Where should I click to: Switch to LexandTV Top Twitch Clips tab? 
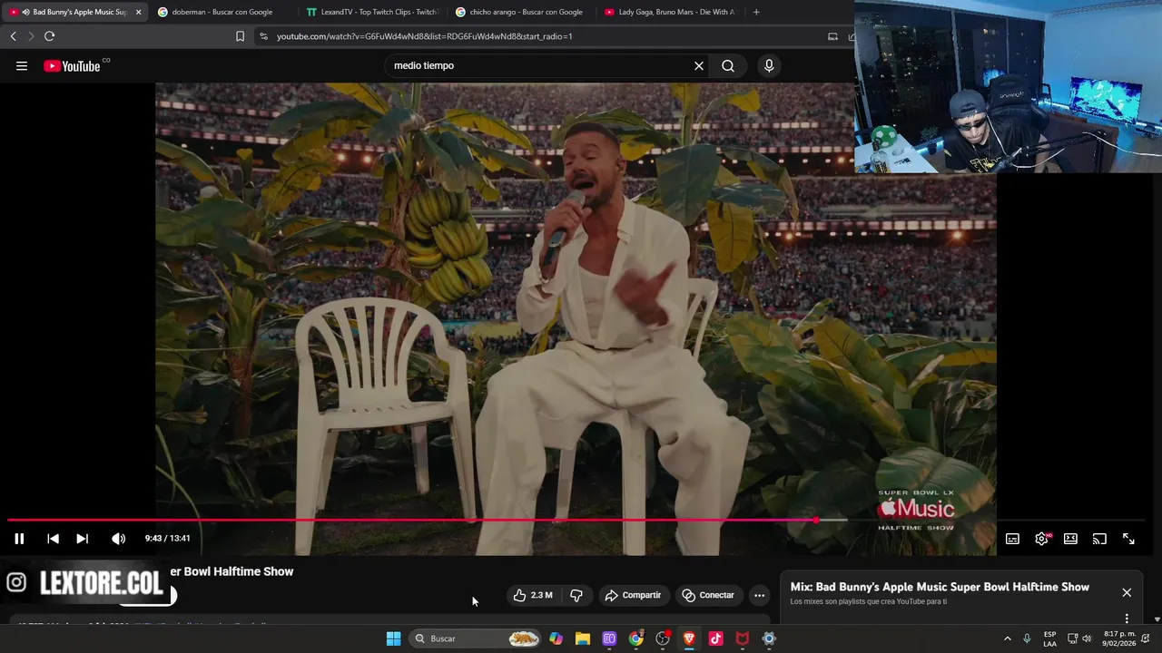pyautogui.click(x=371, y=12)
